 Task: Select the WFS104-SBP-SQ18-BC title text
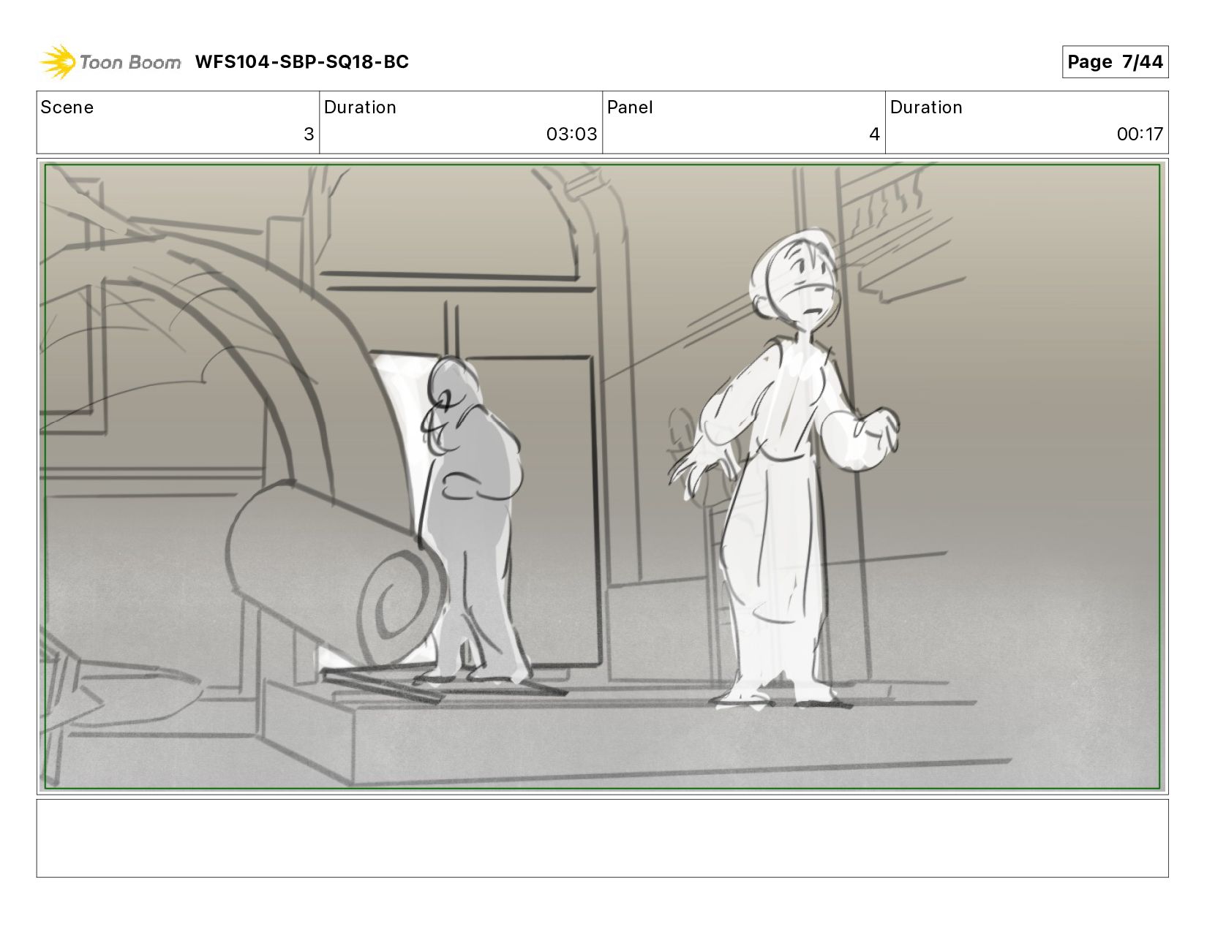301,62
